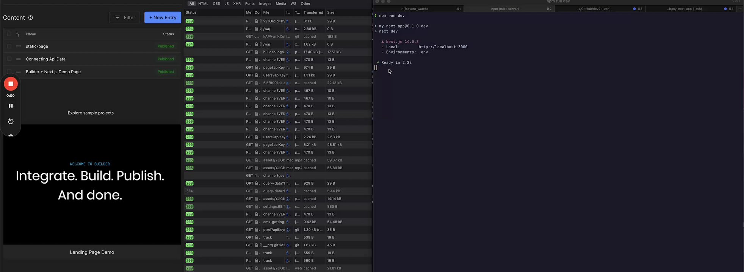
Task: Click the drag handle for Connecting Api Data
Action: click(x=18, y=59)
